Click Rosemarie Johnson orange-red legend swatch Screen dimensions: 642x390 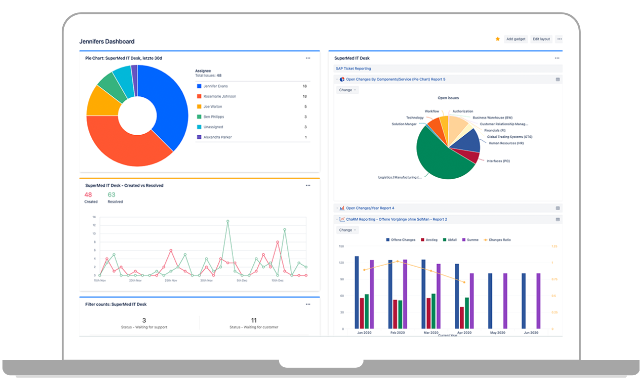click(199, 97)
